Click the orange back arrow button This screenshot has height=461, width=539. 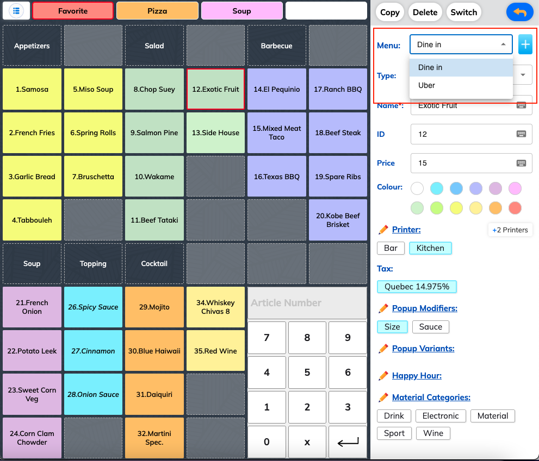[520, 12]
